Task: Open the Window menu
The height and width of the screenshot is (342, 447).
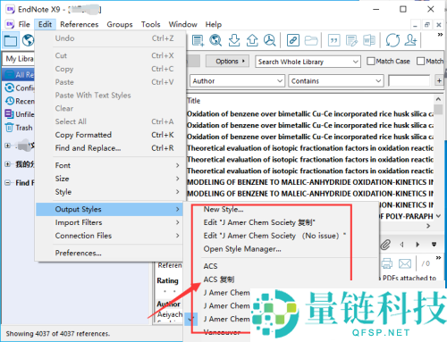Action: click(183, 24)
